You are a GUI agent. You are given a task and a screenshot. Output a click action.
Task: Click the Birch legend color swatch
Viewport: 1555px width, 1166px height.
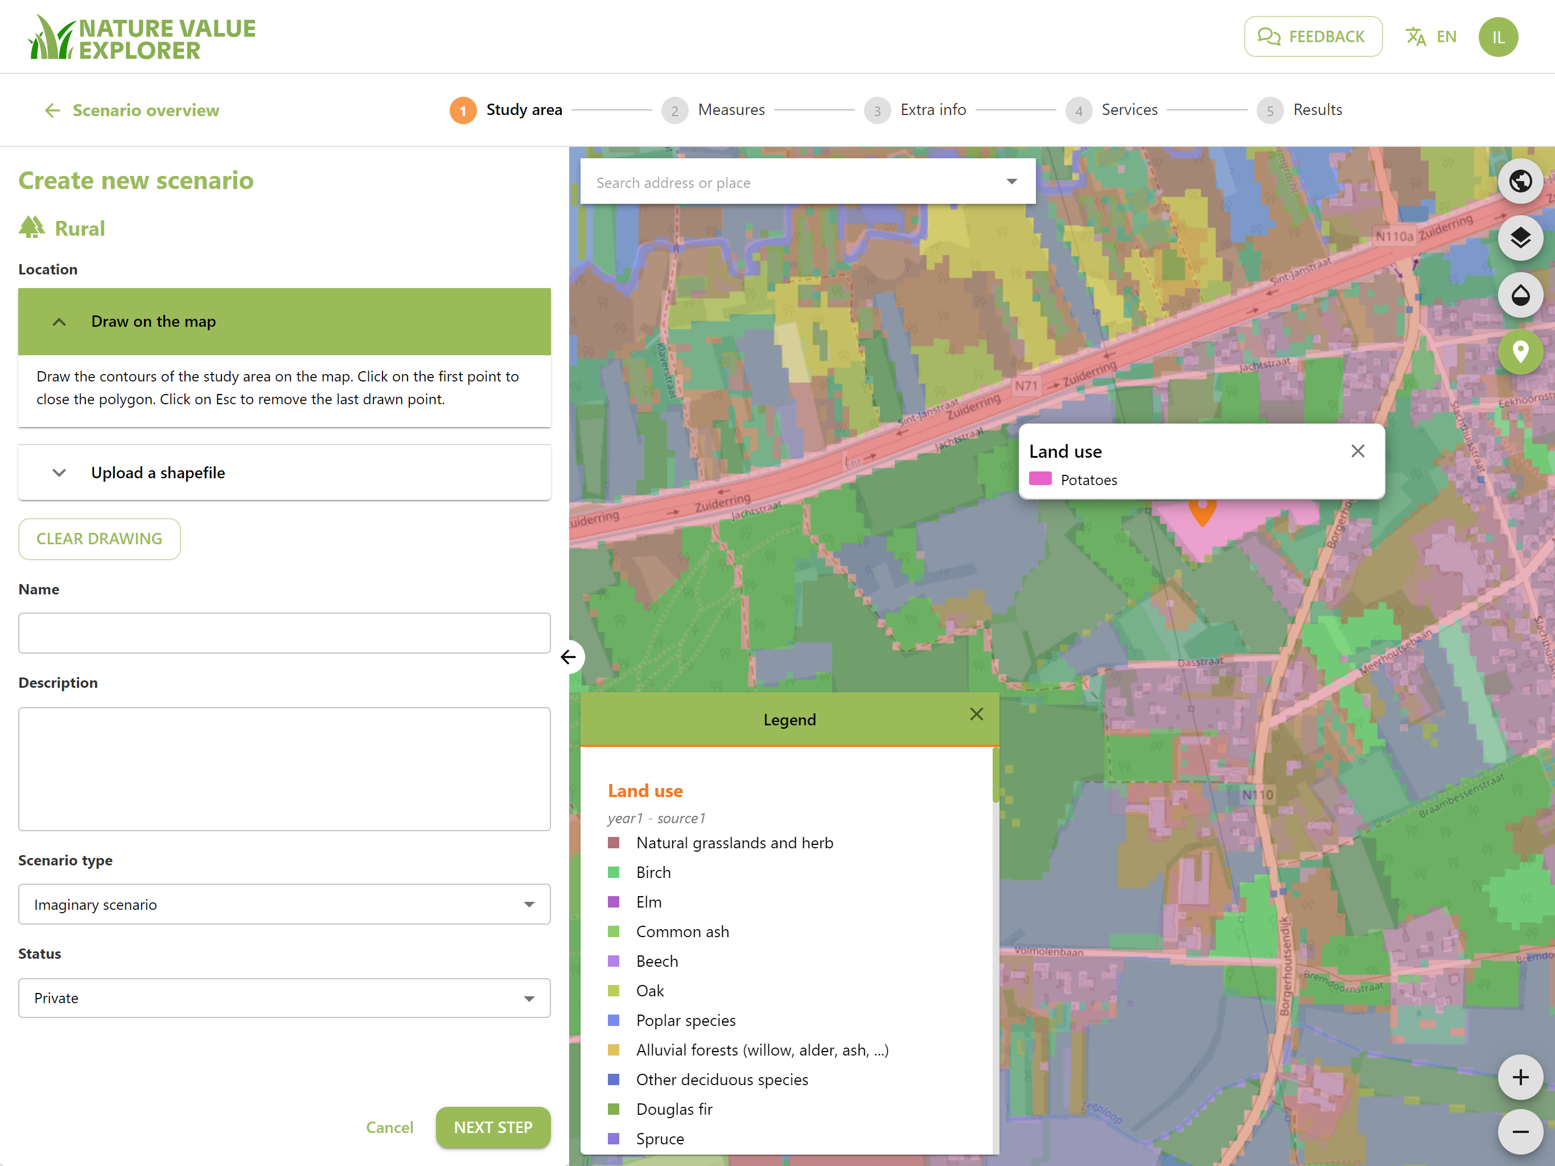click(x=613, y=872)
